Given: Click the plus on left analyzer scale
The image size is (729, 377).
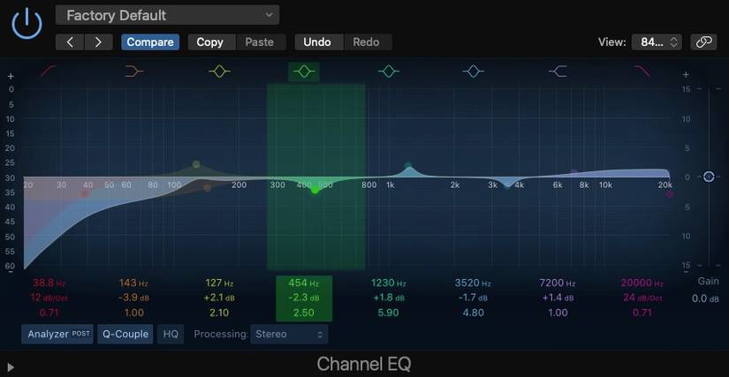Looking at the screenshot, I should click(11, 76).
